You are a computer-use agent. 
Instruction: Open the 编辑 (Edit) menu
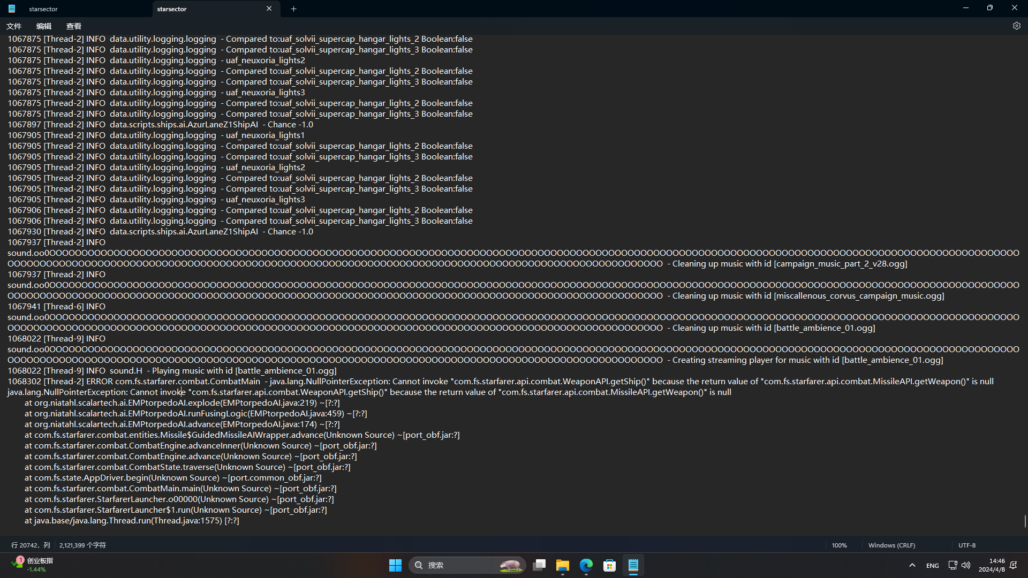[44, 26]
